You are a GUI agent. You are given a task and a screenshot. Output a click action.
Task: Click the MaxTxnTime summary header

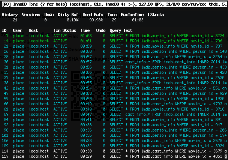click(x=132, y=15)
